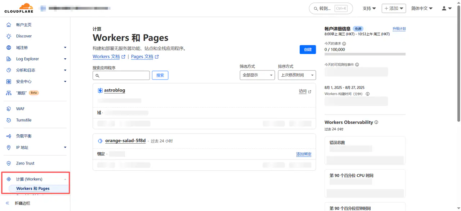Click the 添加绑定 add binding link
The height and width of the screenshot is (211, 461).
coord(304,154)
